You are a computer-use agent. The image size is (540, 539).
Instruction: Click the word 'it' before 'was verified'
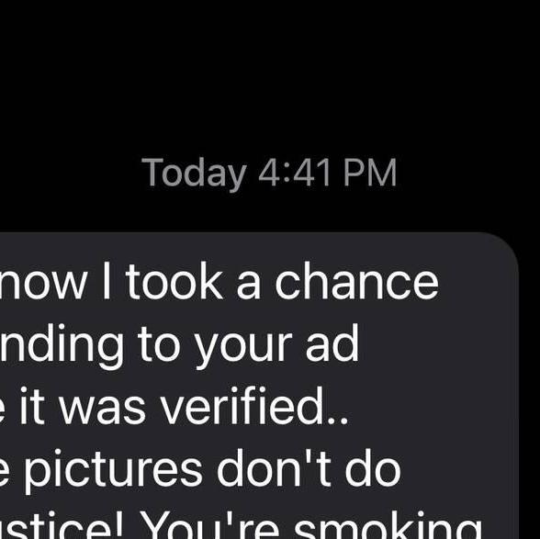pos(31,407)
